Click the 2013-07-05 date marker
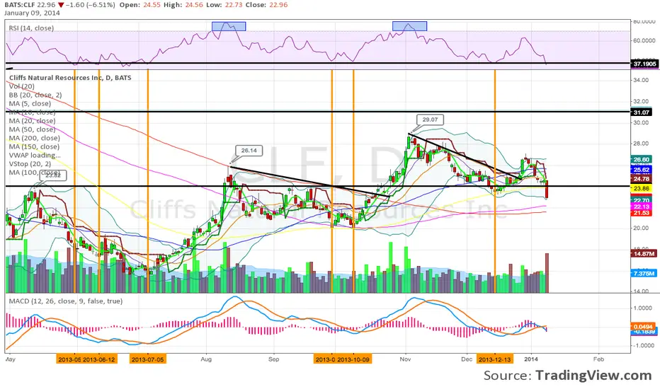The height and width of the screenshot is (389, 660). click(x=148, y=359)
